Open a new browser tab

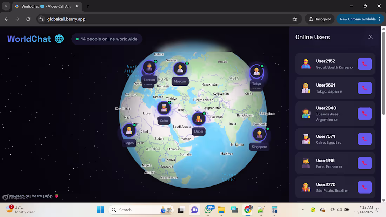[x=88, y=6]
